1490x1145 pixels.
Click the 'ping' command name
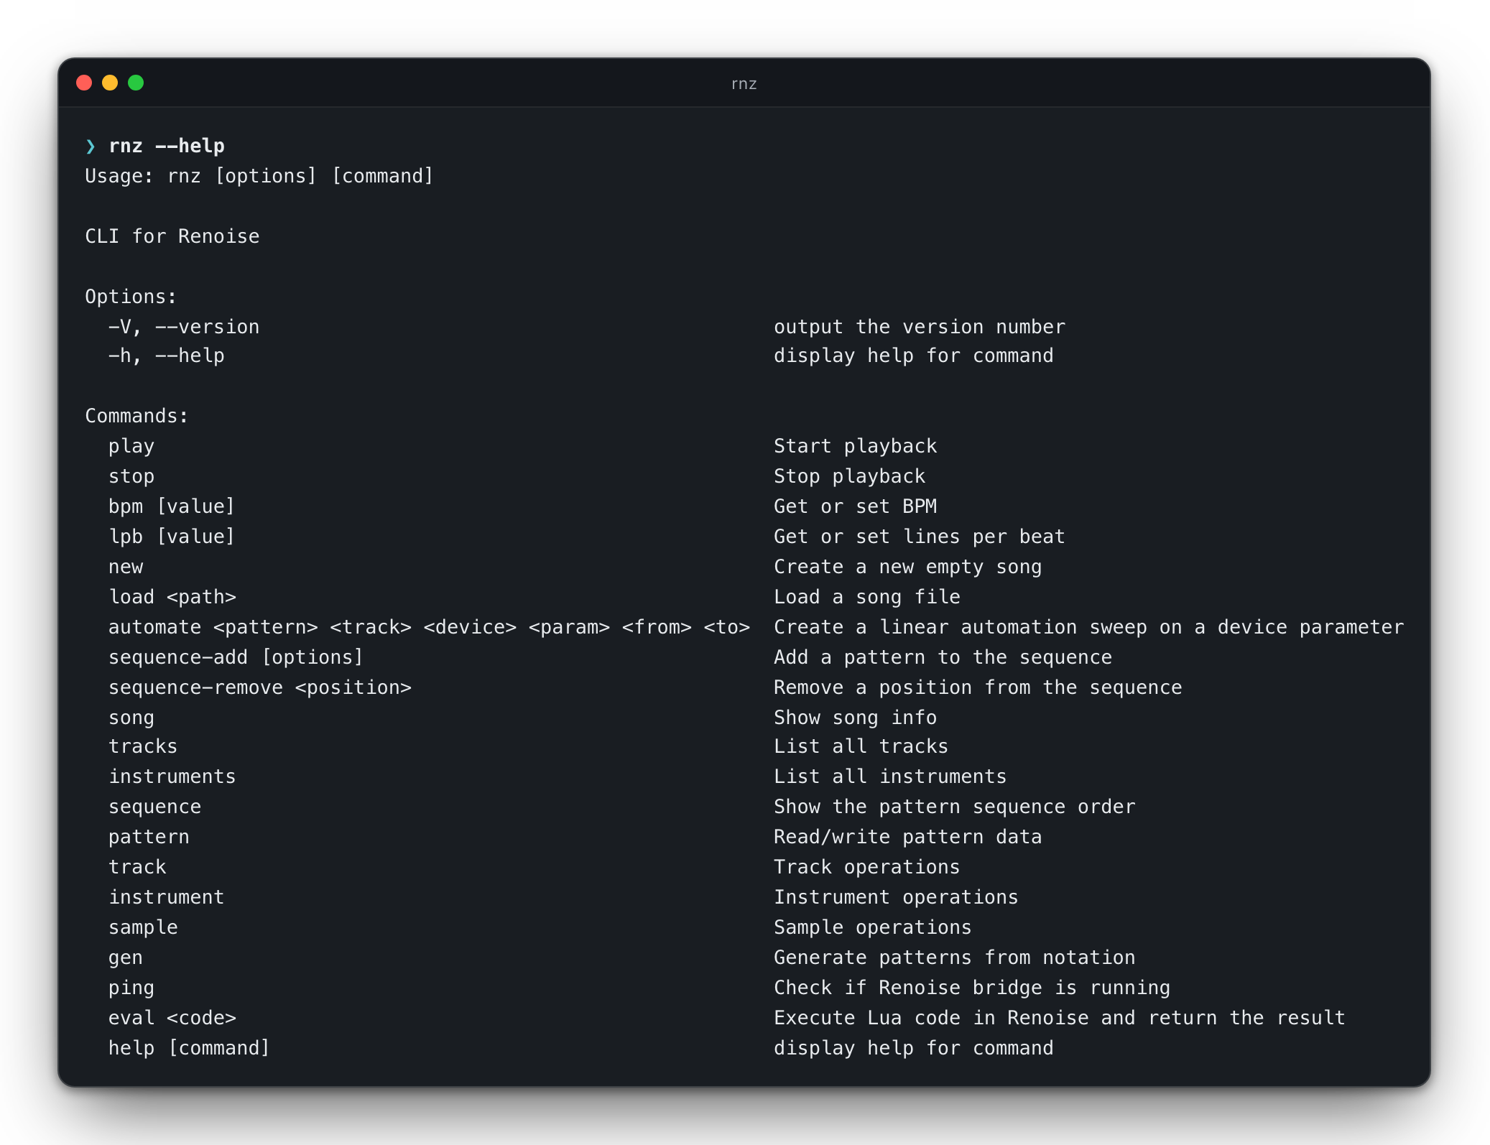[x=131, y=988]
